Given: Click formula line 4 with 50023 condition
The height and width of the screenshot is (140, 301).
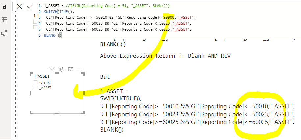Looking at the screenshot, I should click(118, 24).
